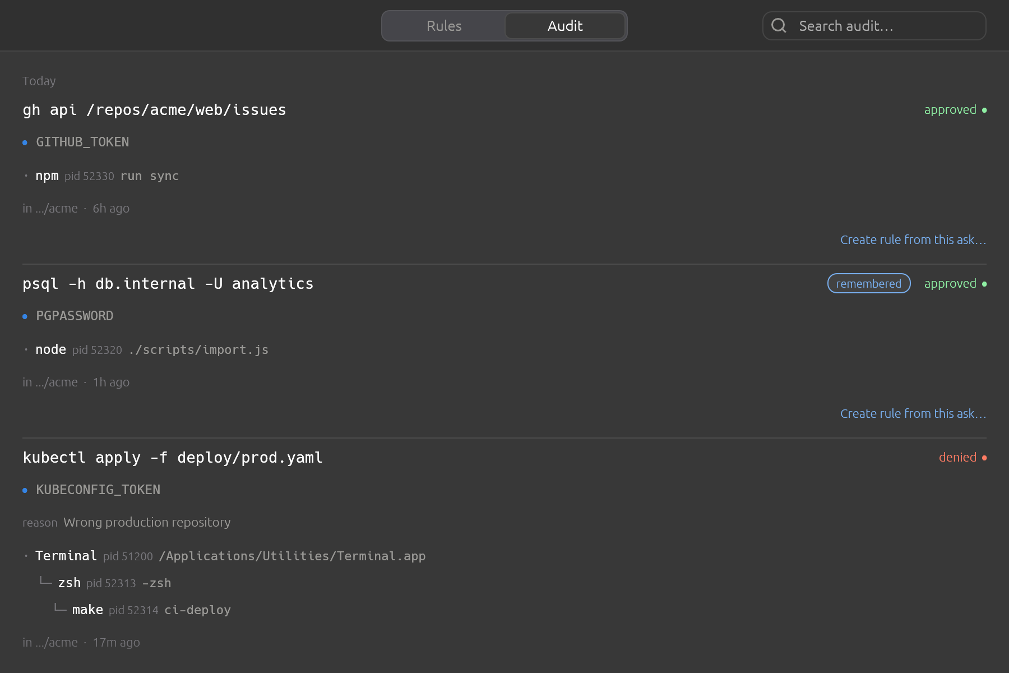
Task: Click blue bullet next to PGPASSWORD
Action: [25, 316]
